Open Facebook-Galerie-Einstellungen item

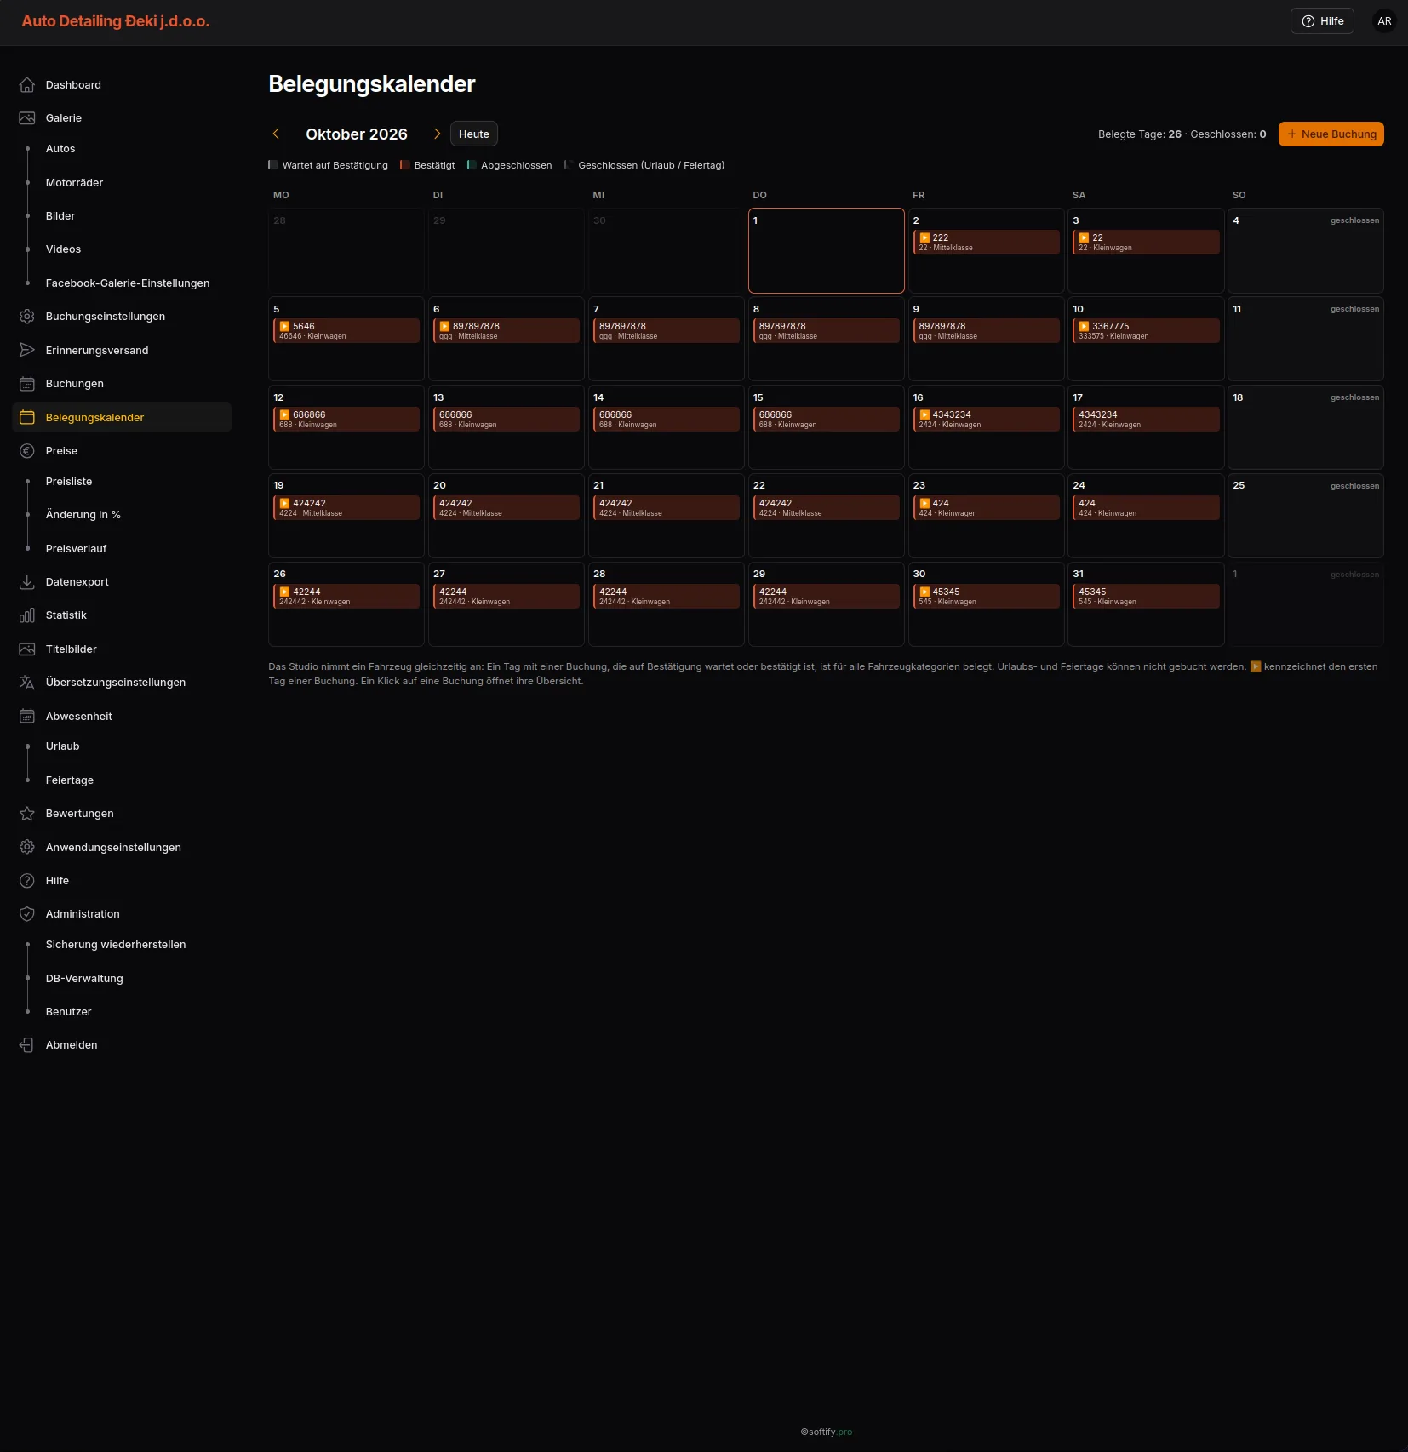coord(128,283)
